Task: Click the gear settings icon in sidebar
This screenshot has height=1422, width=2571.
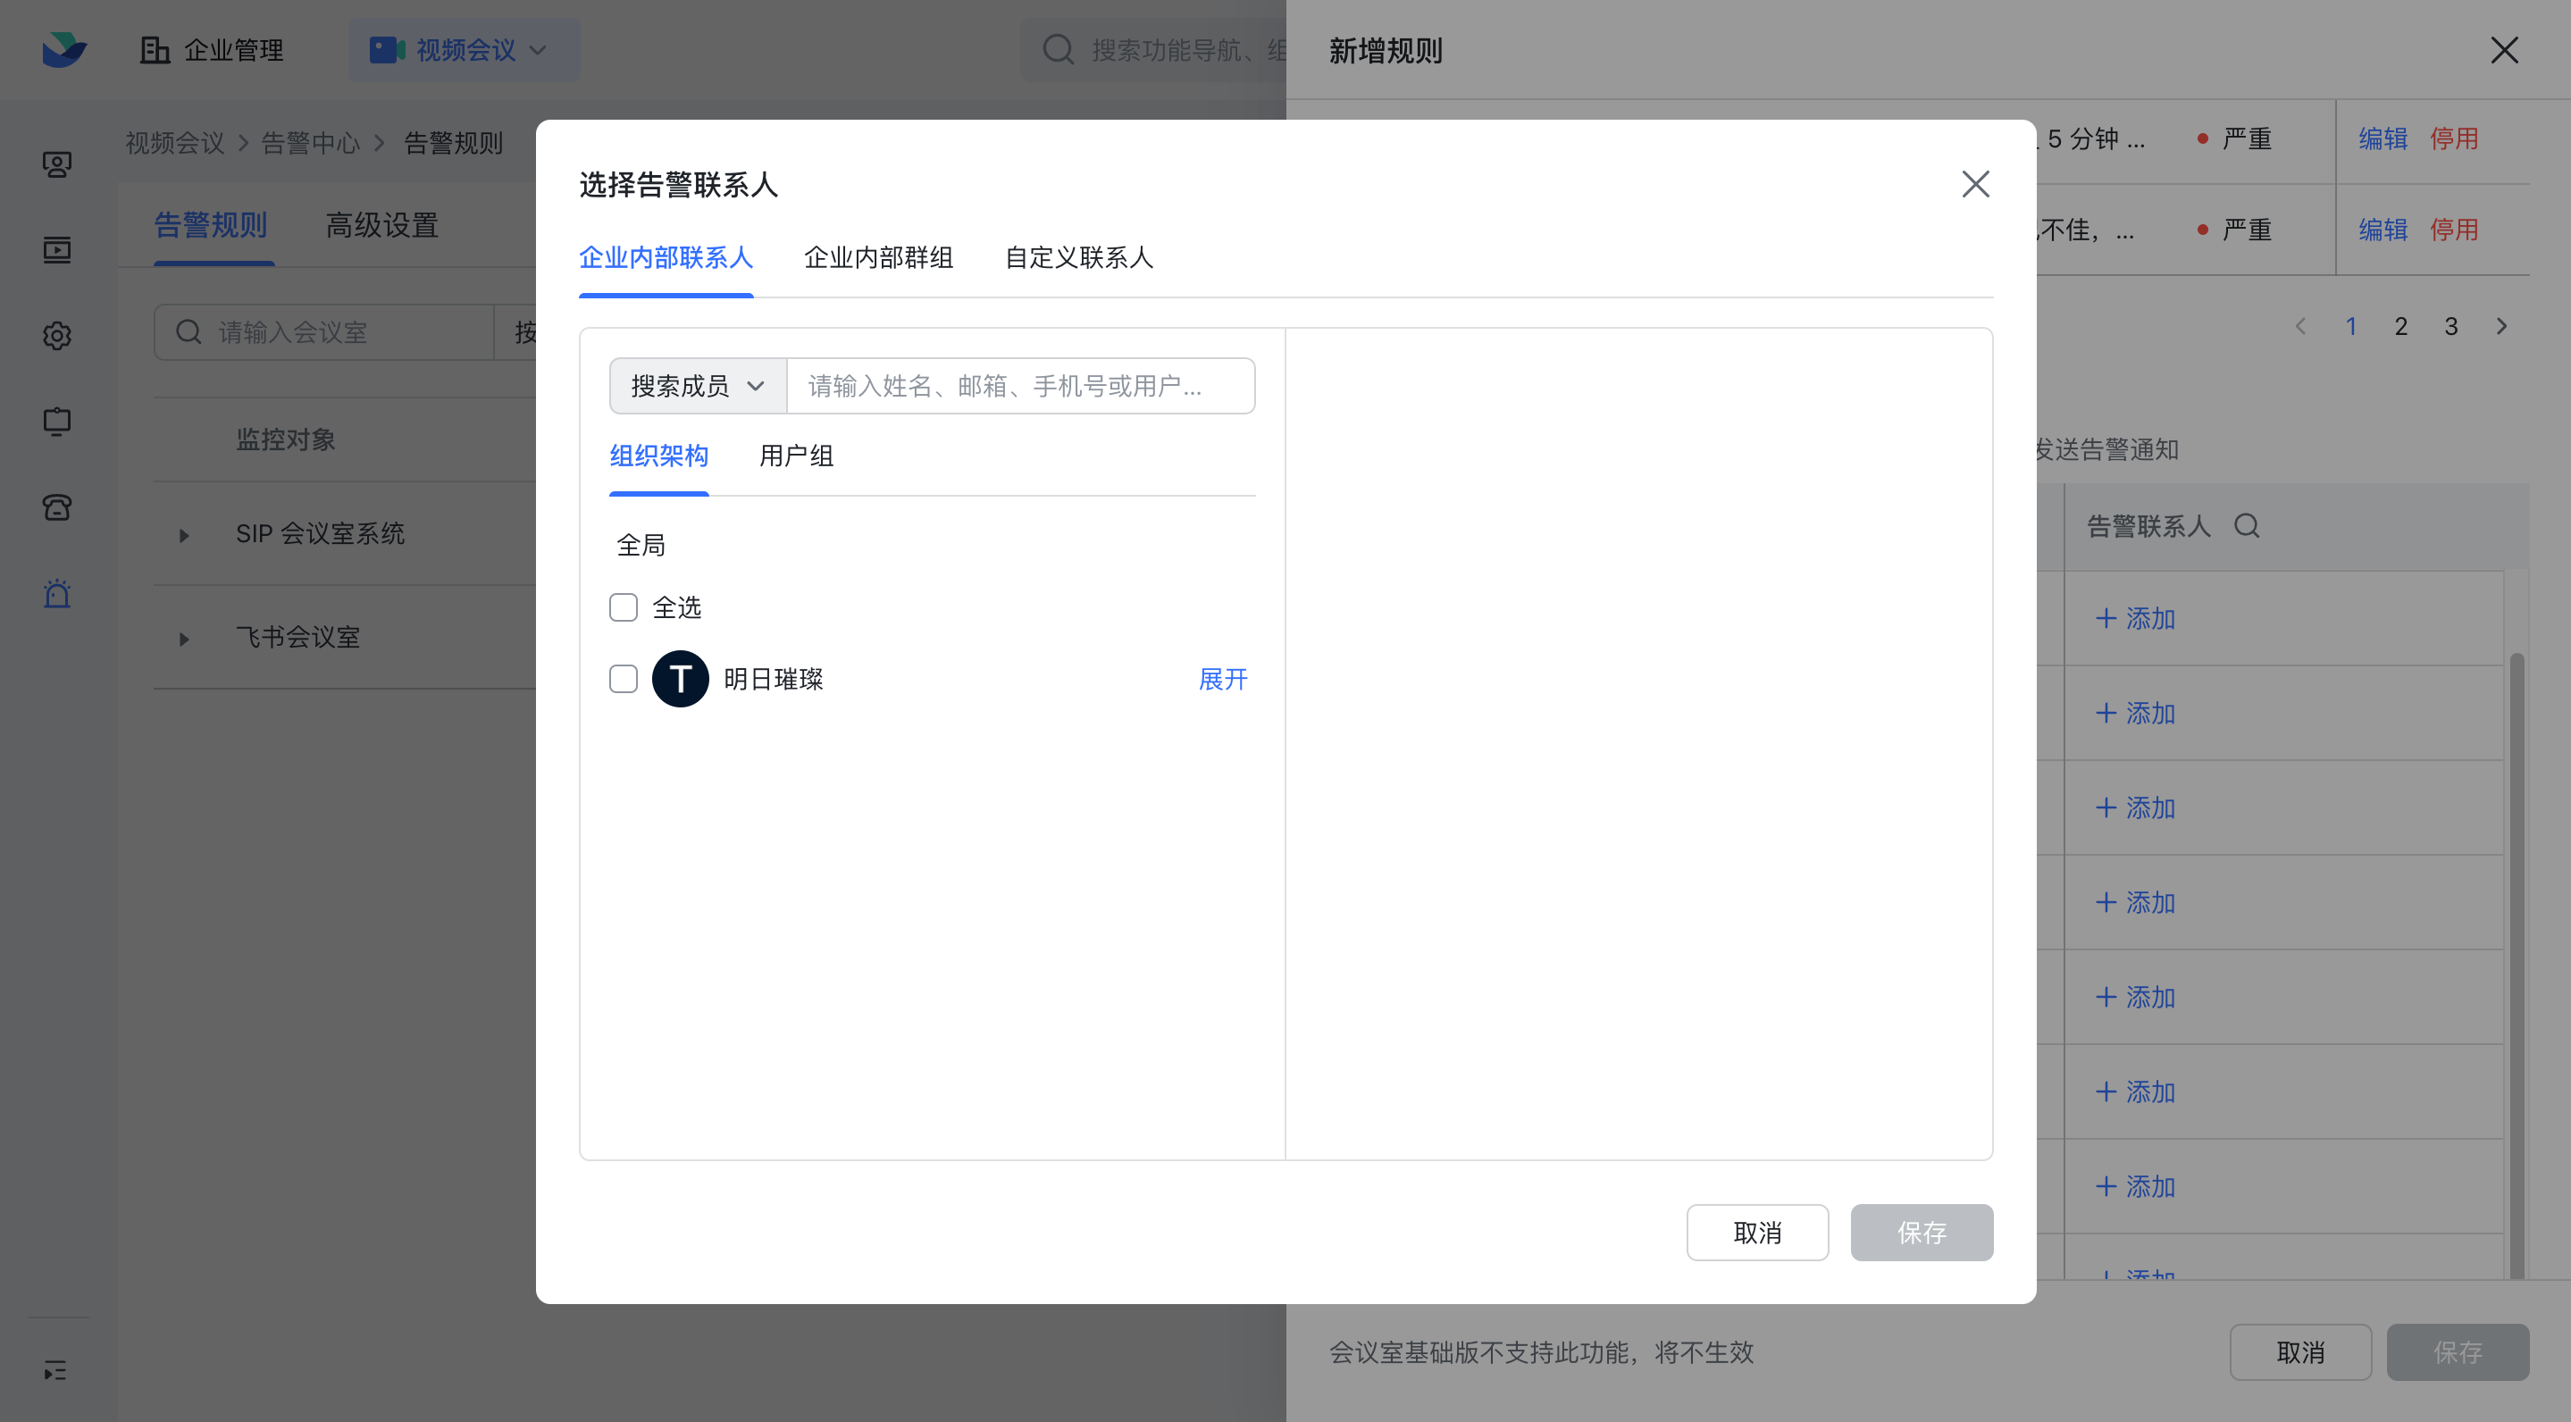Action: [57, 335]
